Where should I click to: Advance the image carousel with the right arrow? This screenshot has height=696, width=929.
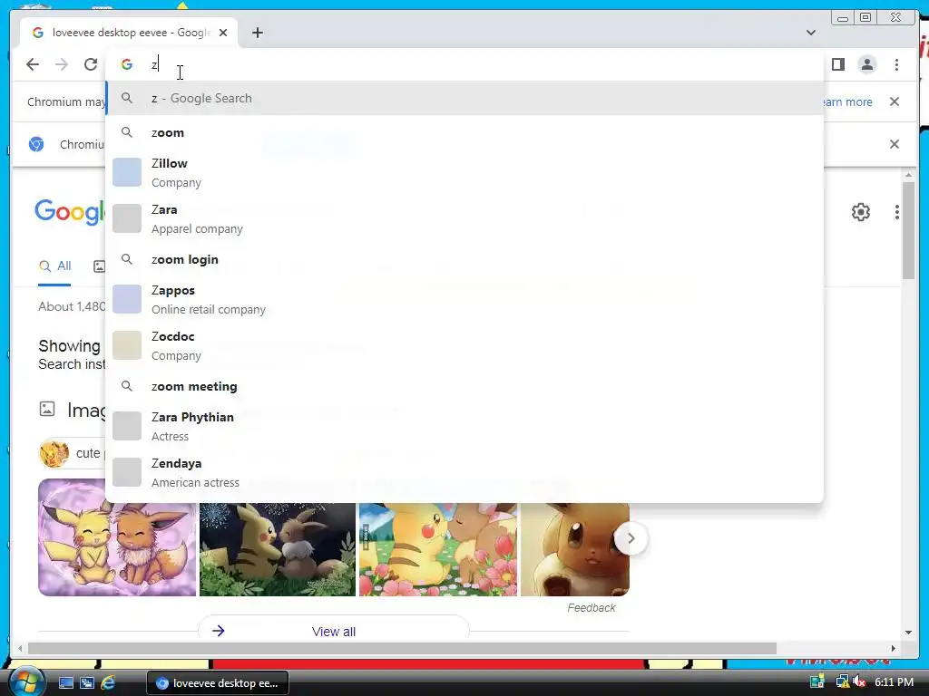(631, 538)
